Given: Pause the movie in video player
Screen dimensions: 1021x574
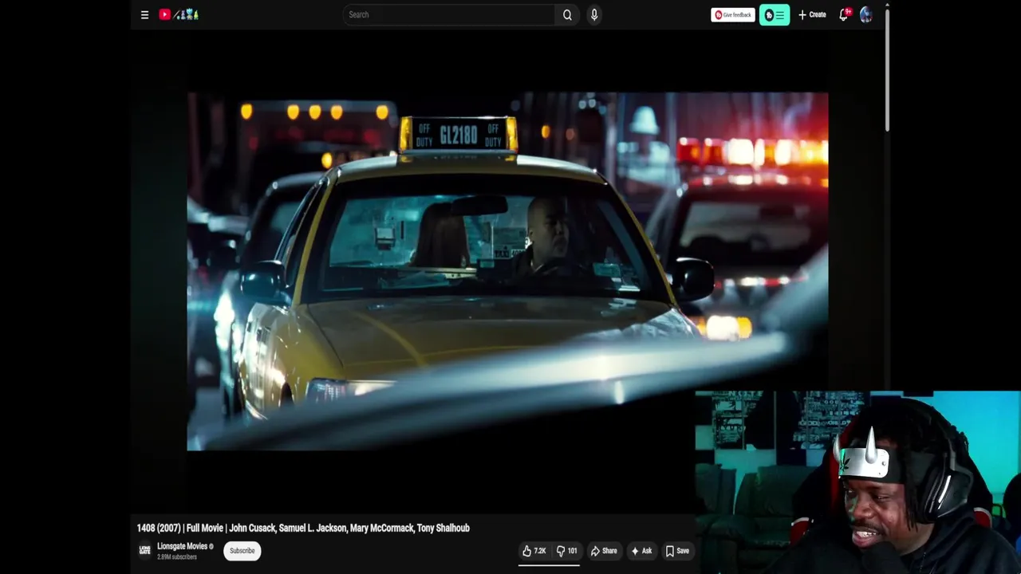Looking at the screenshot, I should (507, 271).
